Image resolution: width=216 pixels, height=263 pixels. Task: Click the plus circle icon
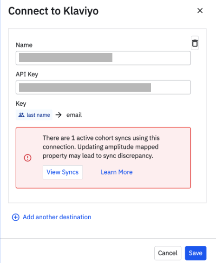click(x=16, y=217)
